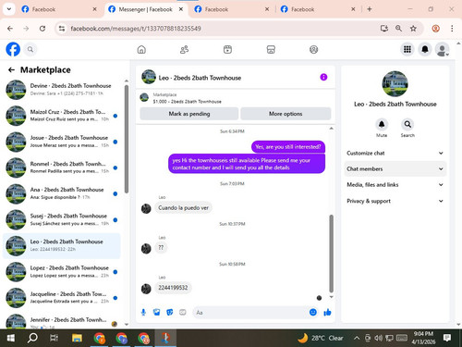The width and height of the screenshot is (462, 347).
Task: Send a voice clip with microphone icon
Action: 143,313
